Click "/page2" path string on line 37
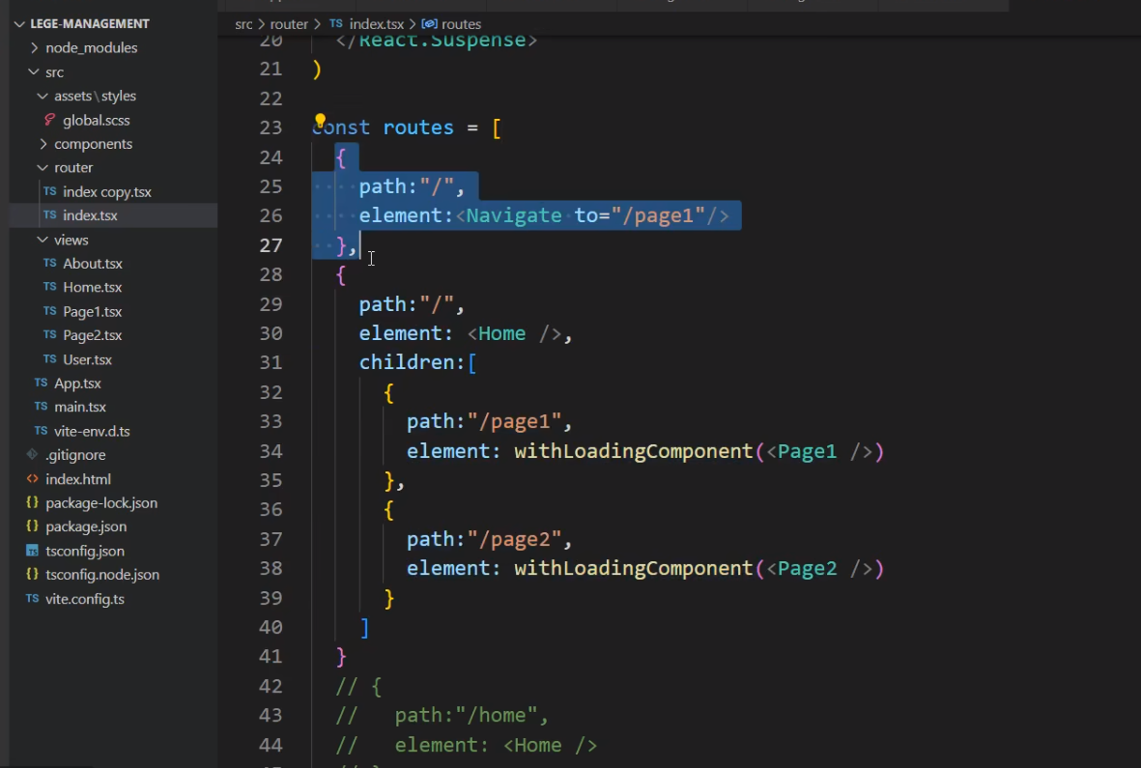 [515, 539]
